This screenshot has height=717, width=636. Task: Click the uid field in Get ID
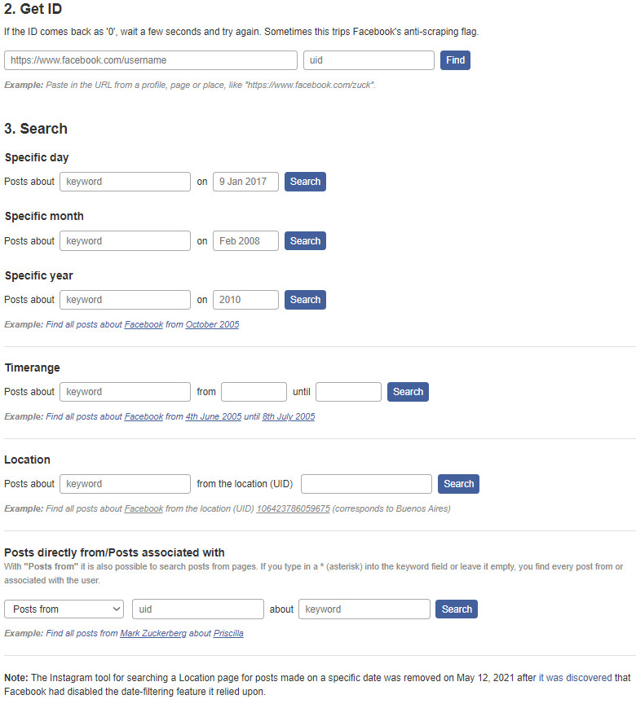pyautogui.click(x=369, y=60)
